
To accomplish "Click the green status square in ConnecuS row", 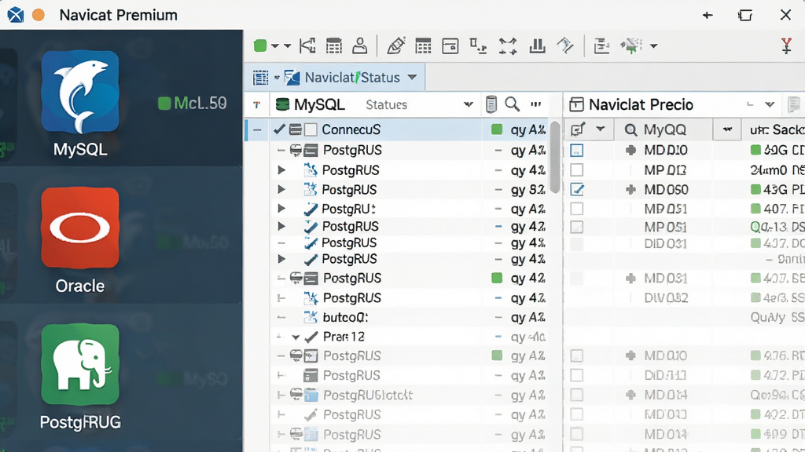I will 497,129.
